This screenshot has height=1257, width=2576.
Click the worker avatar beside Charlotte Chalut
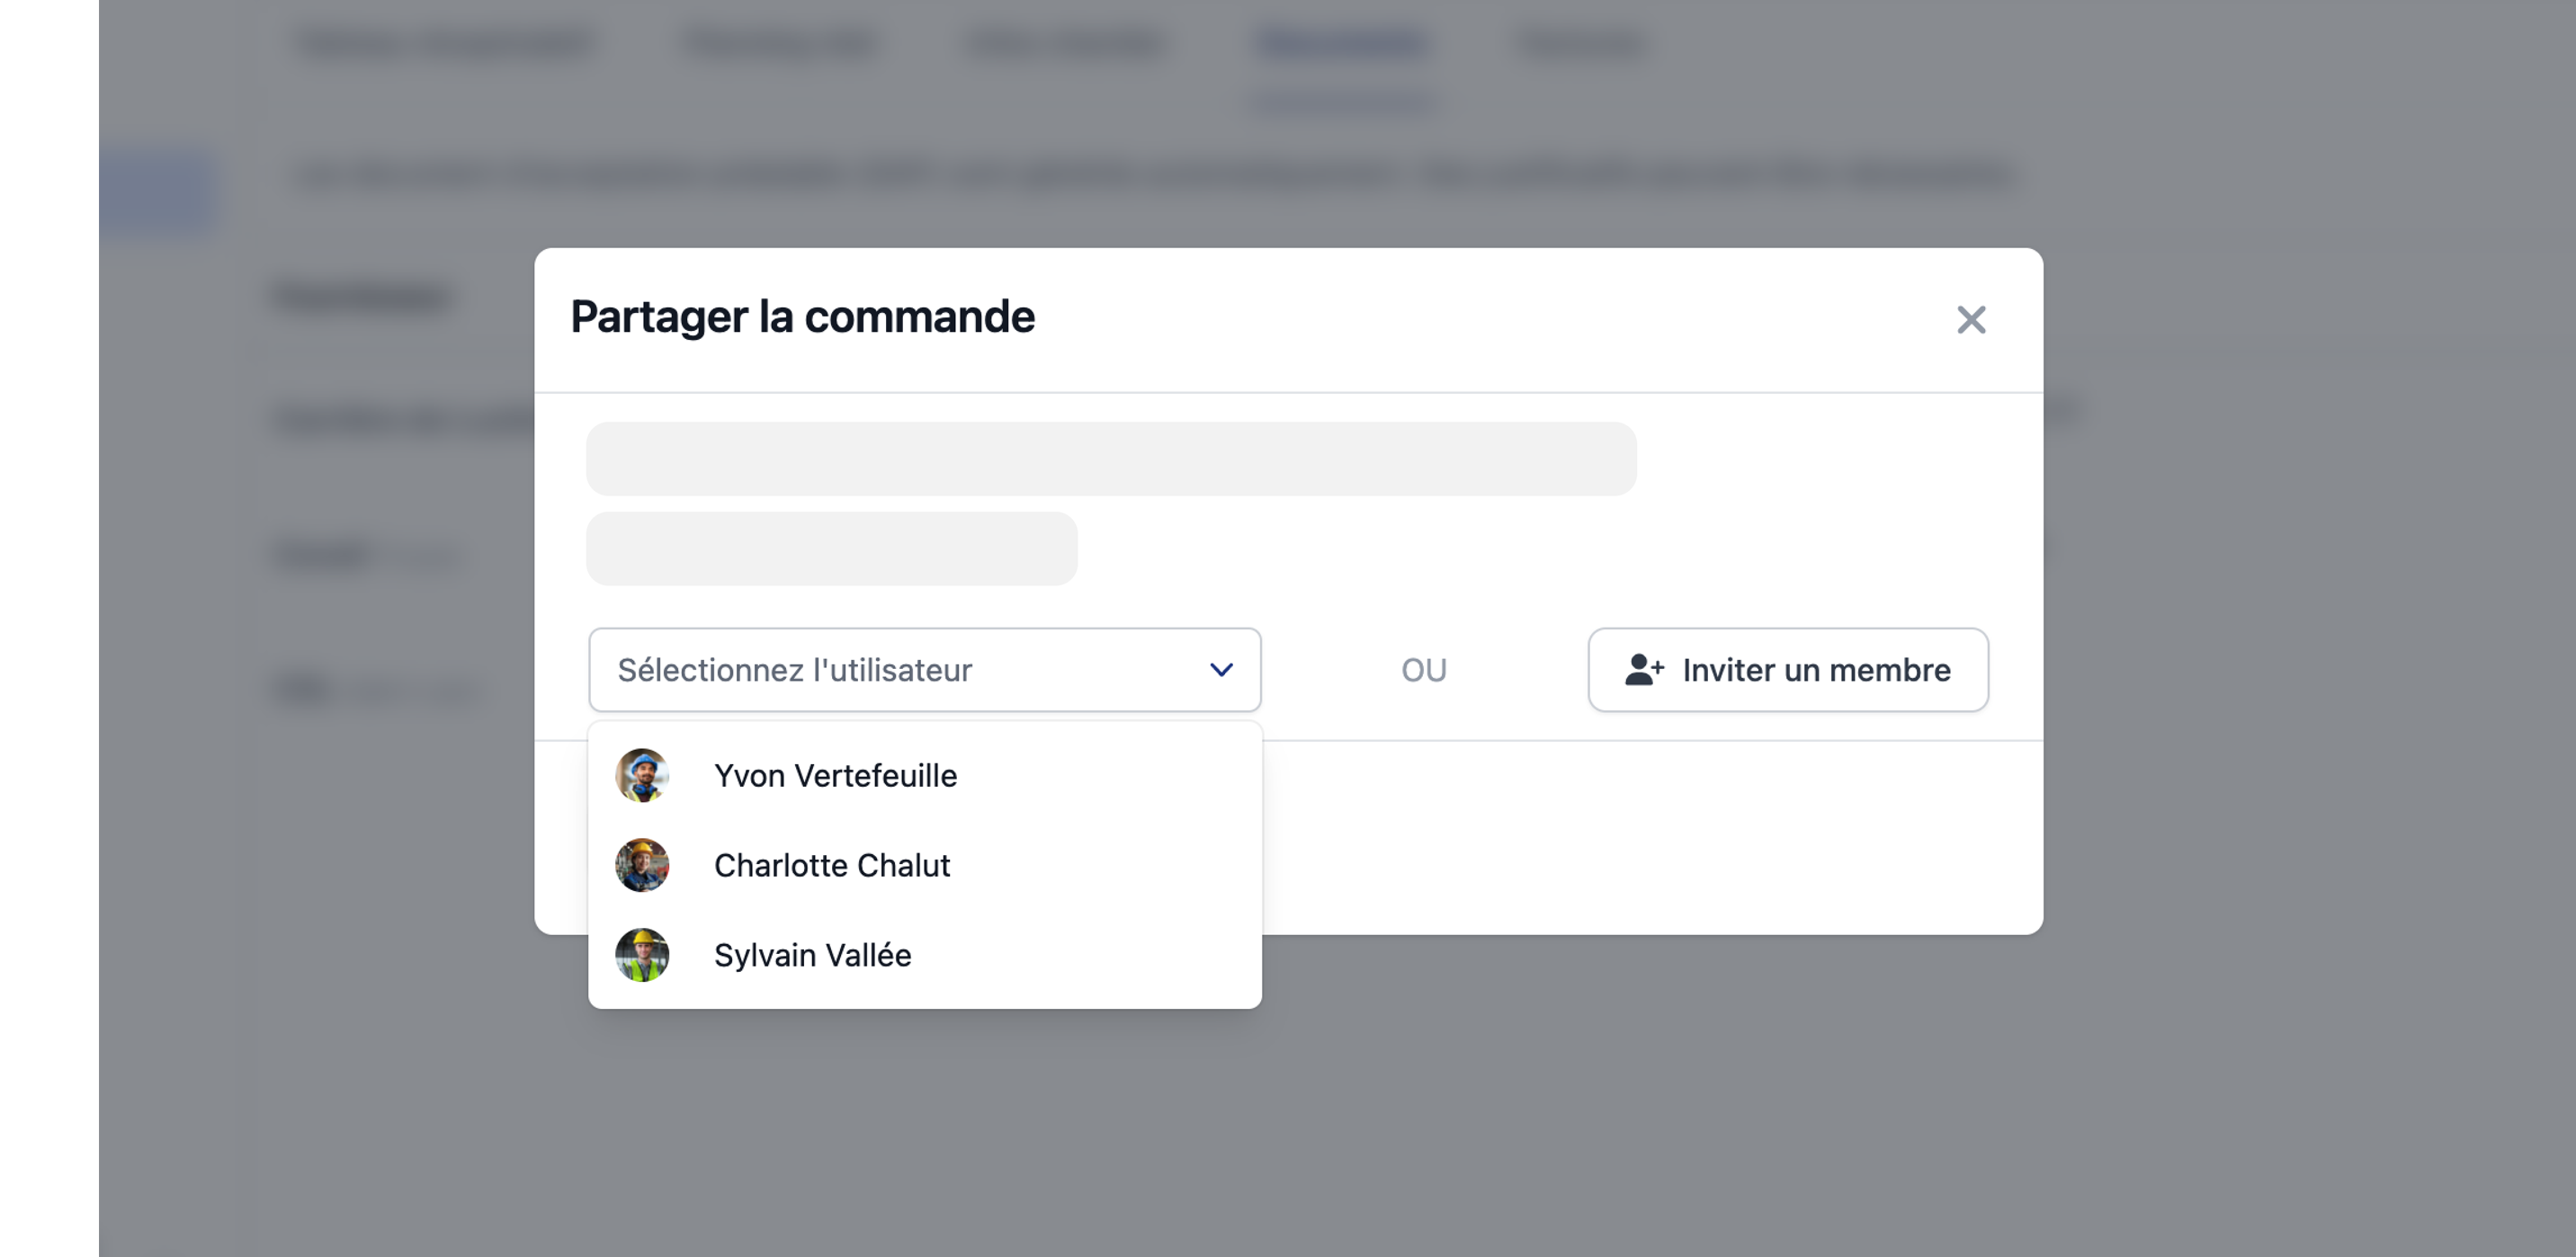(642, 865)
